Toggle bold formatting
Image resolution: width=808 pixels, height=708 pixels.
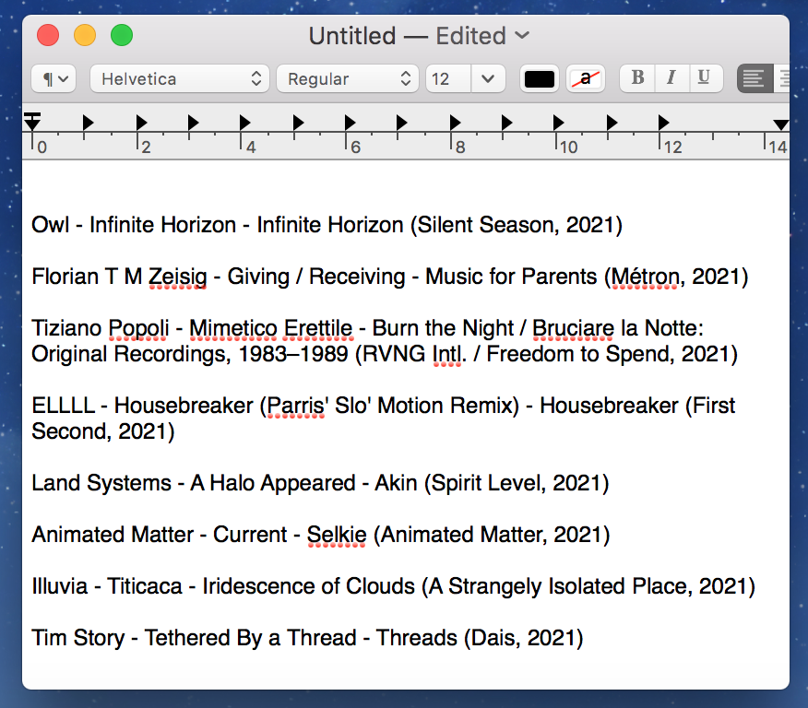click(637, 77)
